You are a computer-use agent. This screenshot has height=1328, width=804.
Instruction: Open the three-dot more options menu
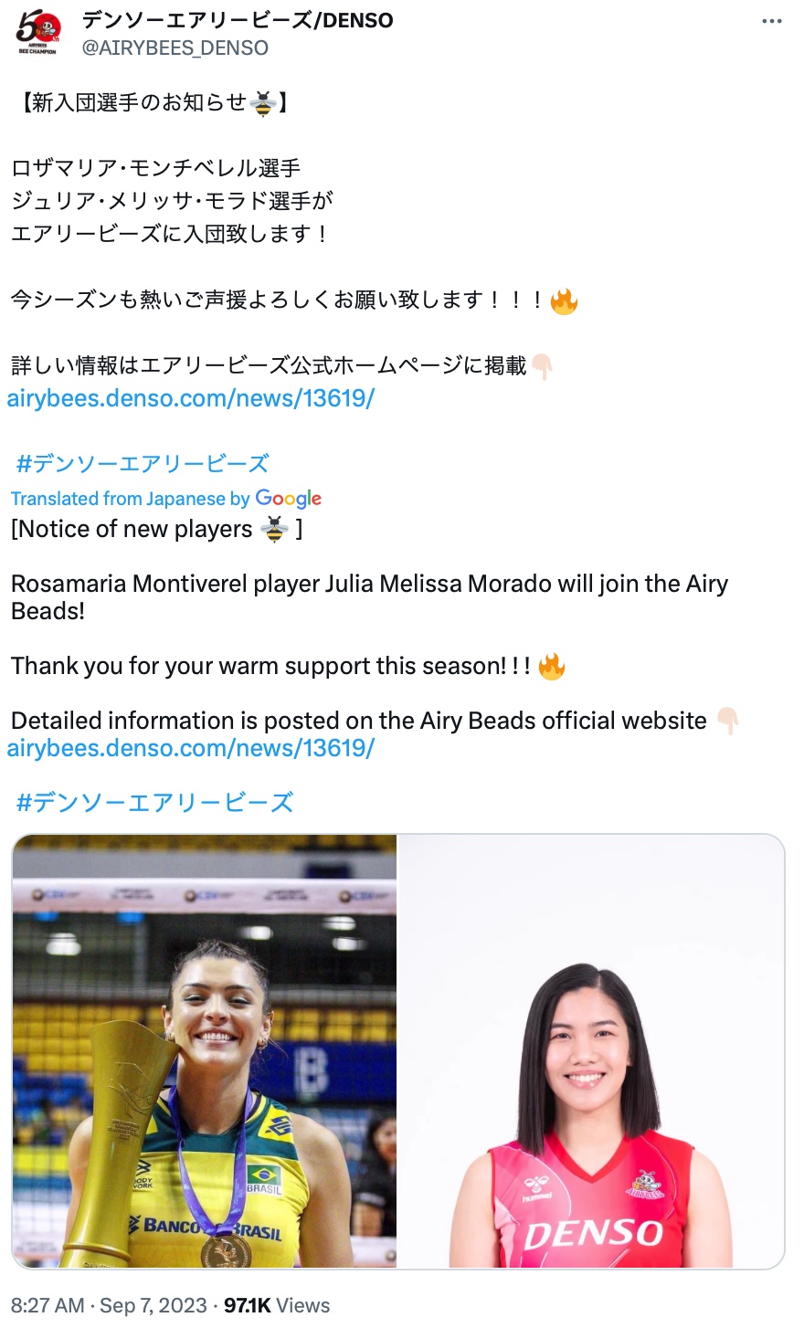[772, 22]
